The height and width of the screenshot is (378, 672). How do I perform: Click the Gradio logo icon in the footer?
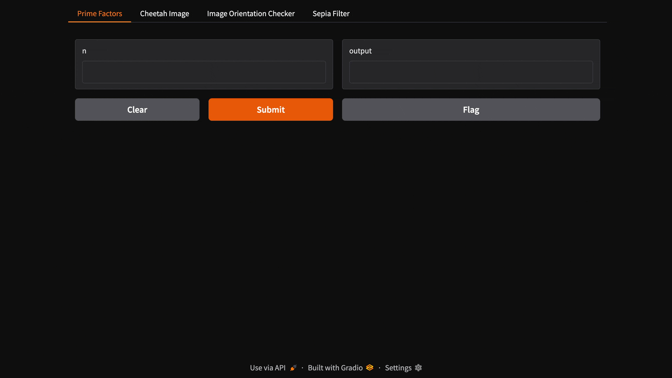pos(369,367)
